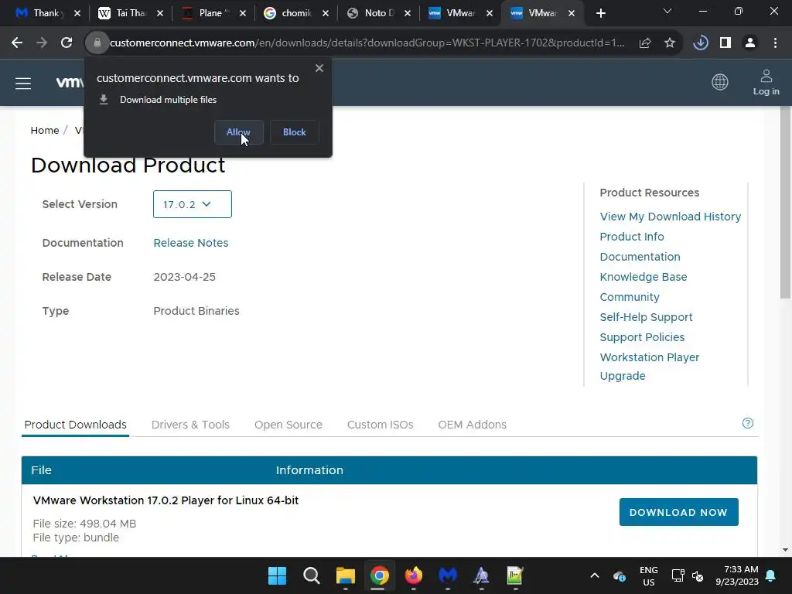Click the address bar URL
This screenshot has height=594, width=792.
[x=367, y=43]
